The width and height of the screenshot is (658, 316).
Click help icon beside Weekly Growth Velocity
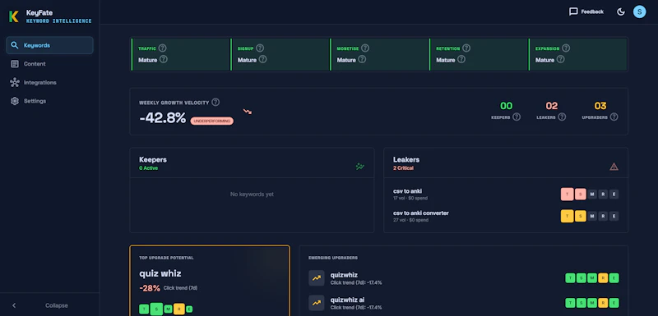[x=215, y=102]
